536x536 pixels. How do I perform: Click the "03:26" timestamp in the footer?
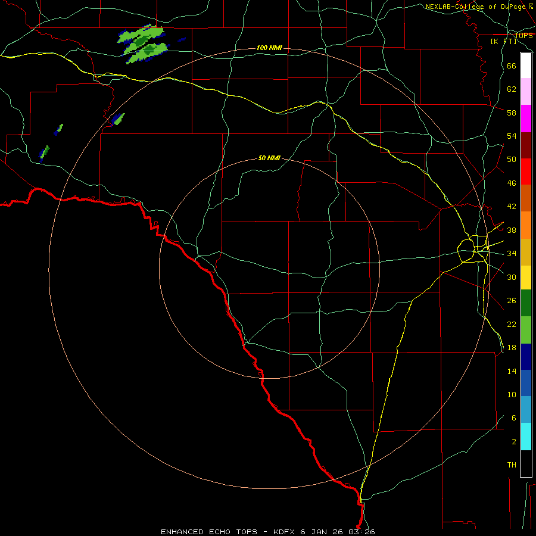(x=362, y=532)
